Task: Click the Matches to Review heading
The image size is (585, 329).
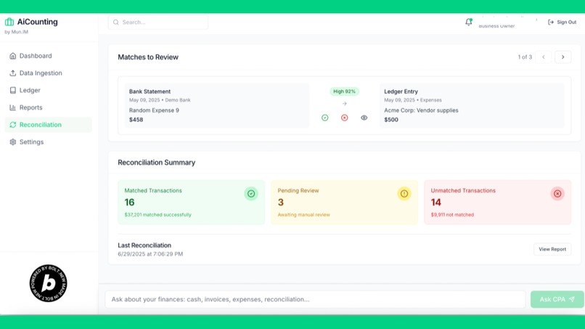Action: click(x=148, y=57)
